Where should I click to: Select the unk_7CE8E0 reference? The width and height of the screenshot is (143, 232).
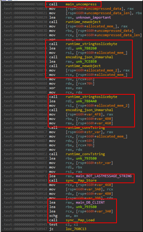coord(86,62)
